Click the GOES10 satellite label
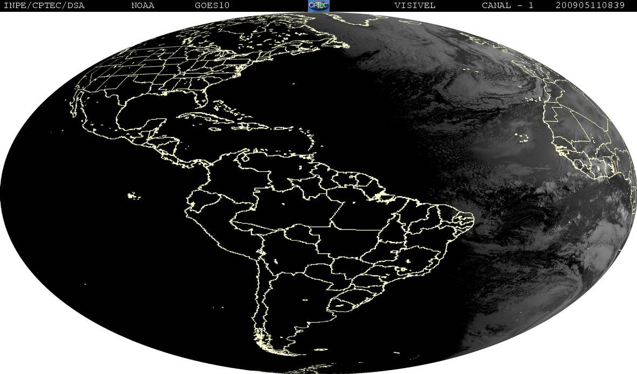 212,5
